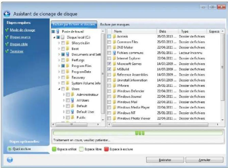Click the All Users shortcut icon
This screenshot has height=168, width=228.
pyautogui.click(x=72, y=100)
